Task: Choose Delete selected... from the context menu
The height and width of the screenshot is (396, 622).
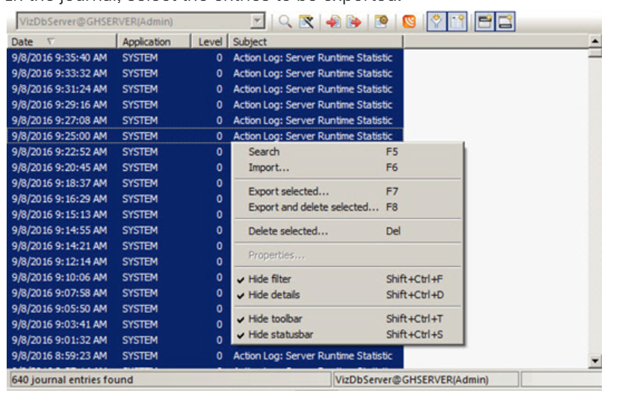Action: (x=348, y=231)
